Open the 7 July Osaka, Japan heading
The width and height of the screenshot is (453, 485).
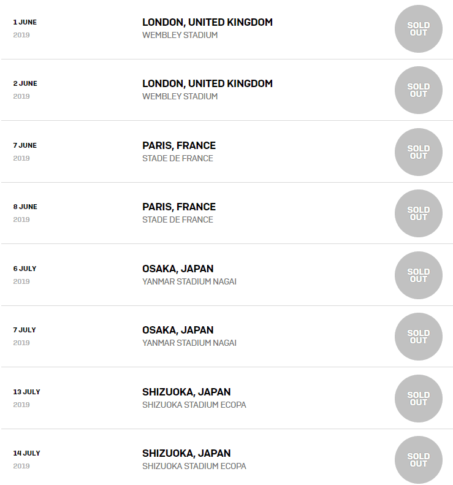click(178, 330)
